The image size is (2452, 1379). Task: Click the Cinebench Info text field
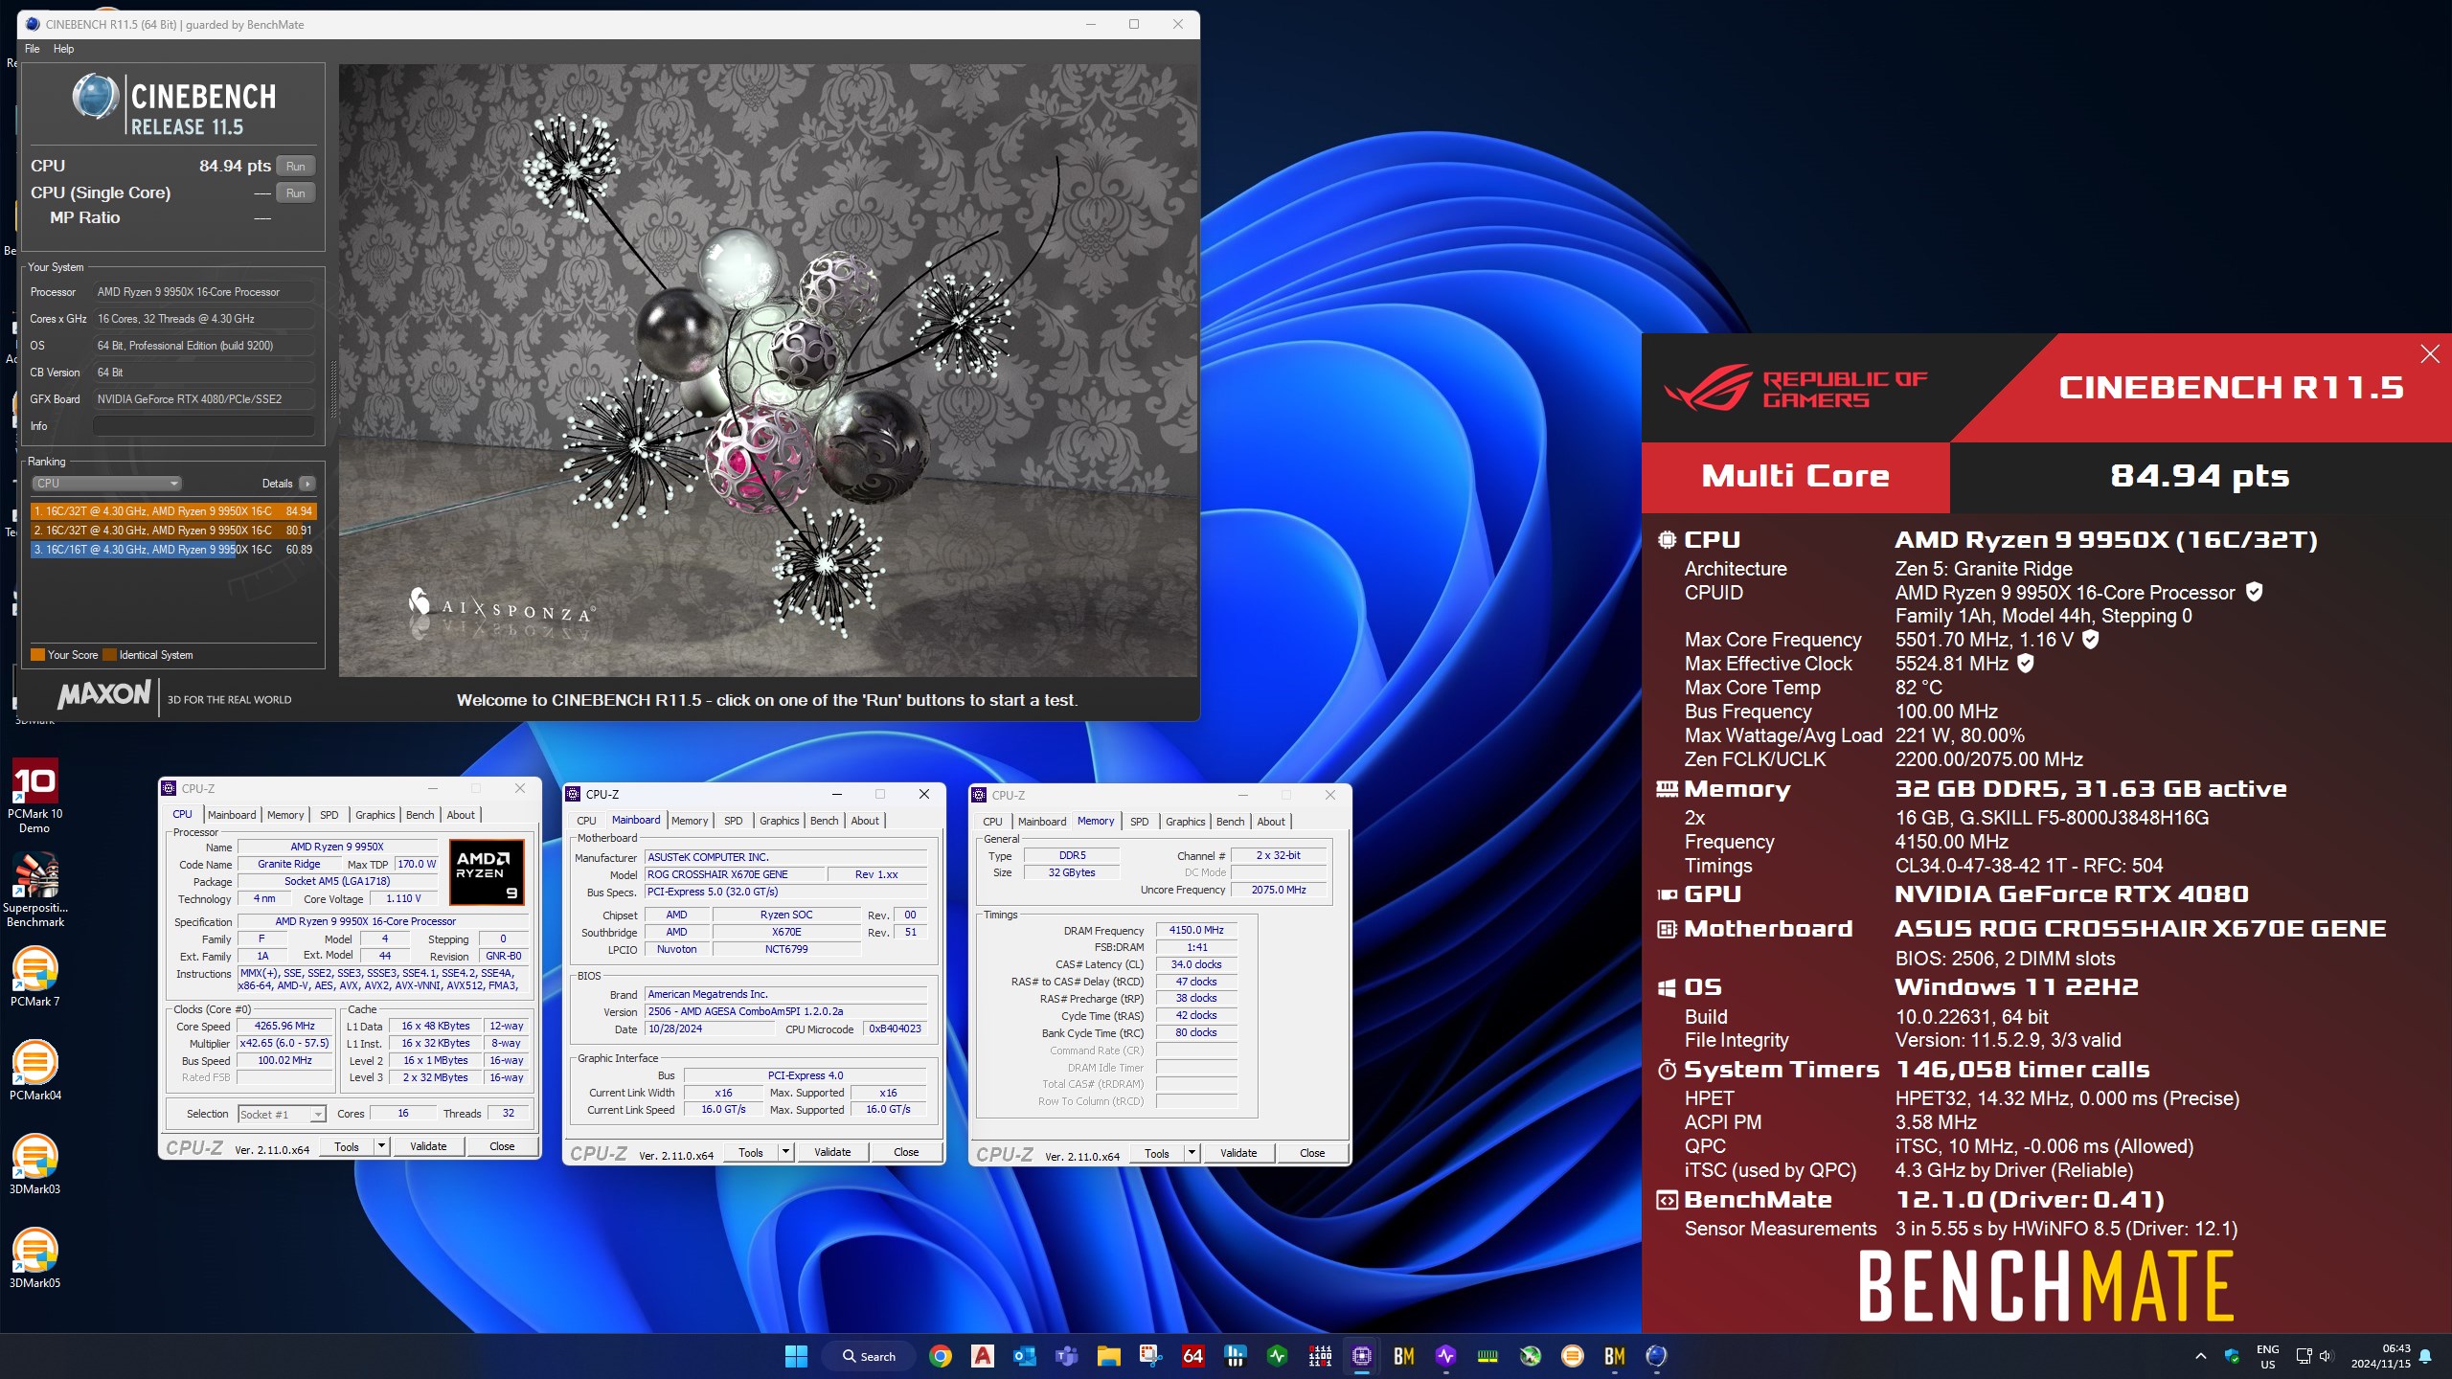(x=204, y=426)
